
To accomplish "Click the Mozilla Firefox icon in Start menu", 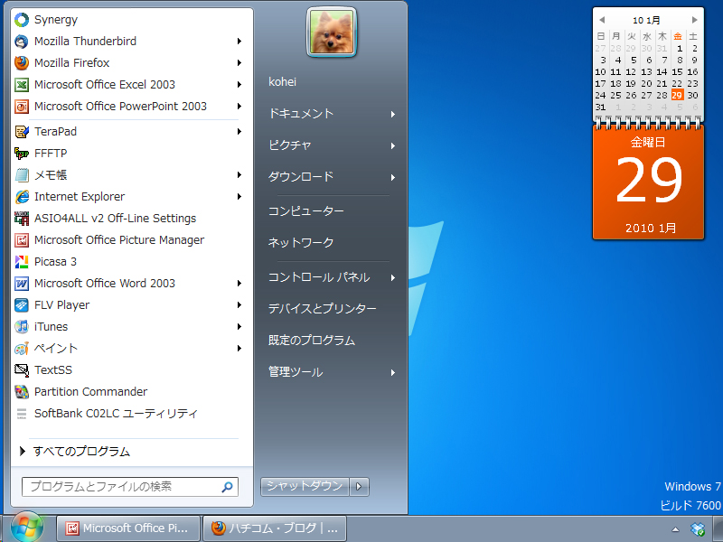I will (x=22, y=63).
